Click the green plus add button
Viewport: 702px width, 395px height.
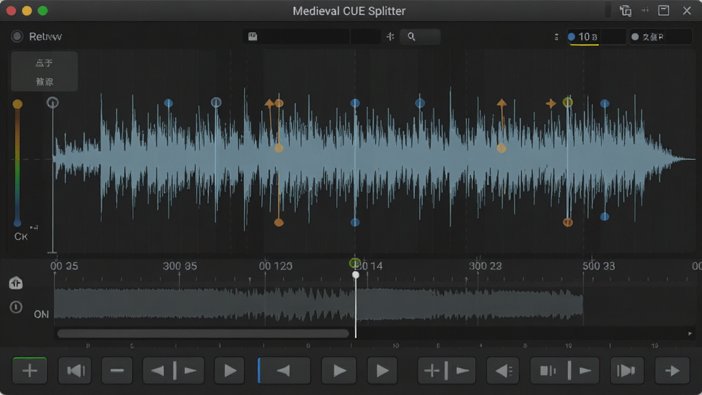[29, 370]
